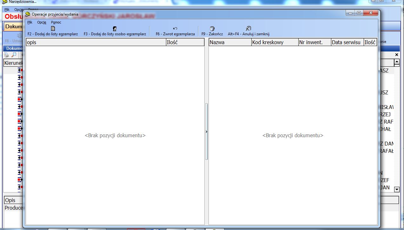Click the helmet icon in the Narzędziownia title bar
Image resolution: width=404 pixels, height=230 pixels.
pyautogui.click(x=5, y=2)
